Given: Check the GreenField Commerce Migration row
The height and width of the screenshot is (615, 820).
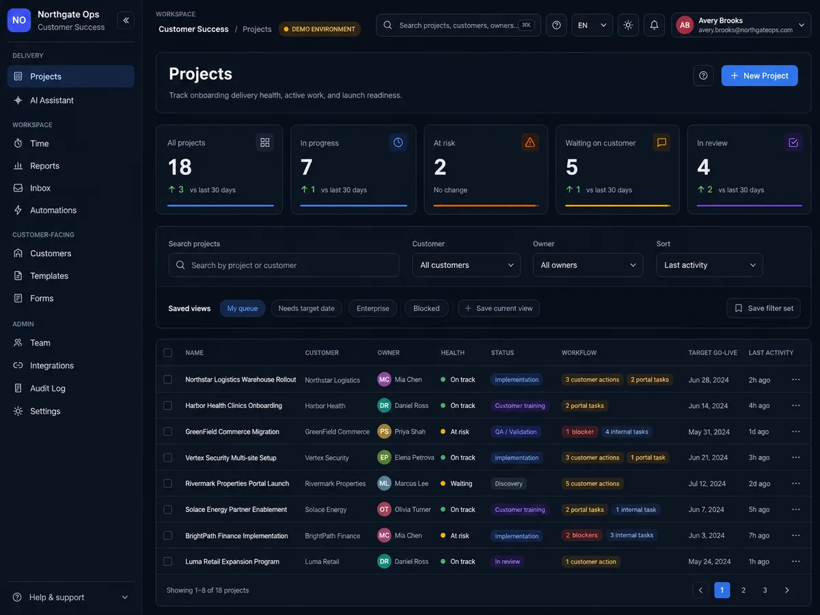Looking at the screenshot, I should (x=167, y=431).
